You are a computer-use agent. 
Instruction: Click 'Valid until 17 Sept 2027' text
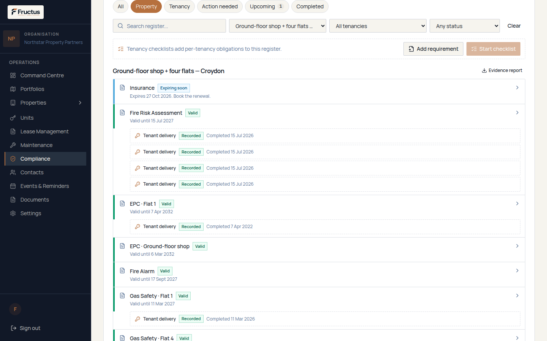coord(153,279)
